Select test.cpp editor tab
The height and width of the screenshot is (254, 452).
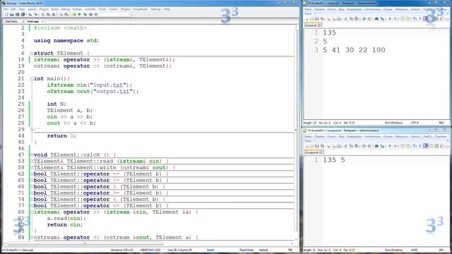[x=32, y=21]
